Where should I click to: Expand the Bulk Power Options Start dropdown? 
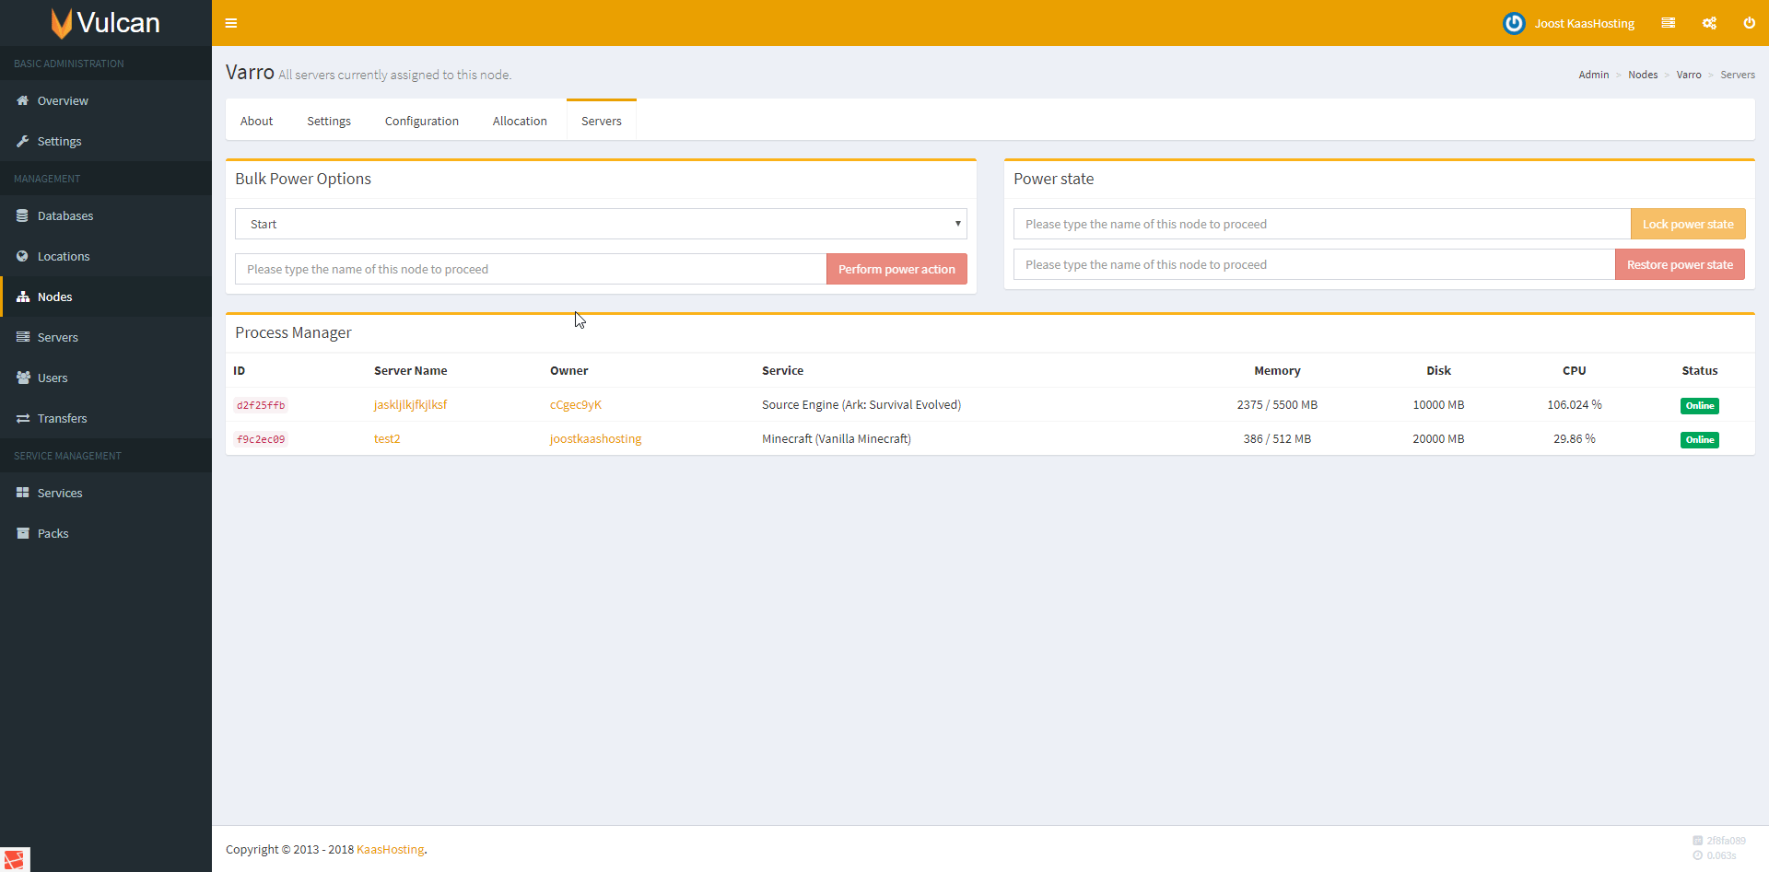[601, 224]
